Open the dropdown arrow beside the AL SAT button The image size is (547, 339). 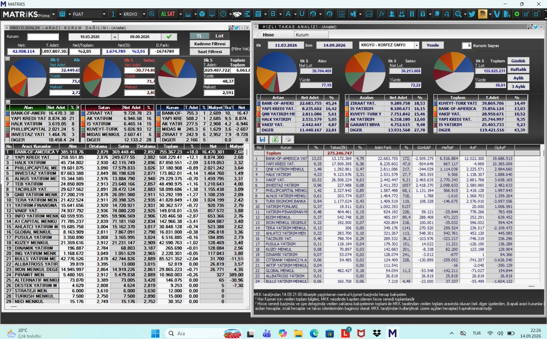point(181,14)
